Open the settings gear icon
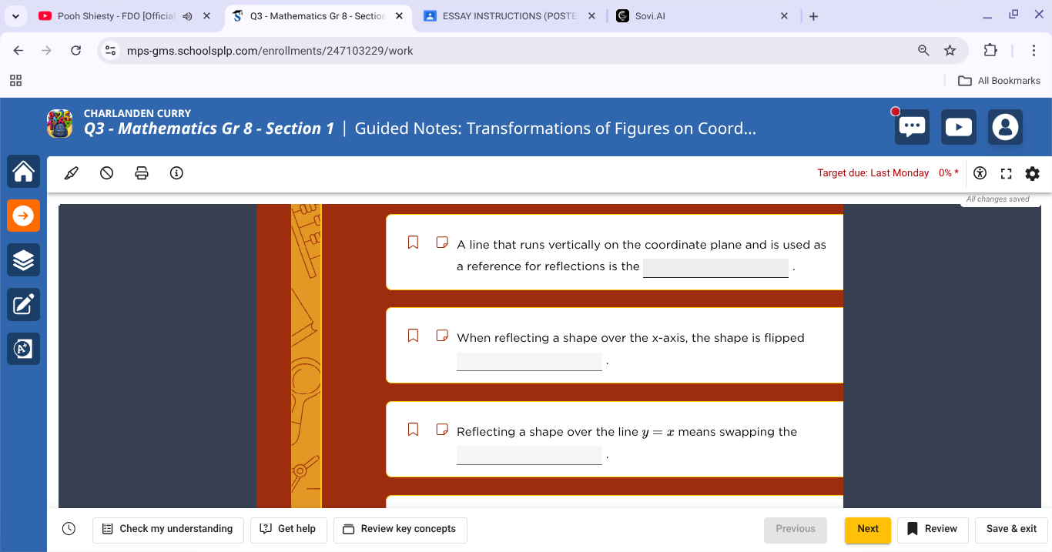The width and height of the screenshot is (1052, 552). pyautogui.click(x=1033, y=173)
